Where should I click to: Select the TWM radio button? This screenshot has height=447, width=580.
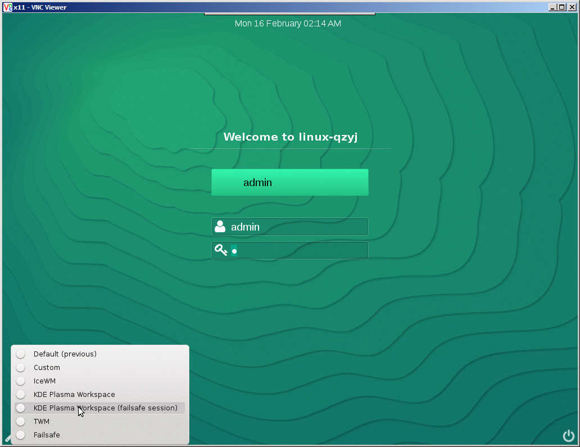click(x=21, y=422)
